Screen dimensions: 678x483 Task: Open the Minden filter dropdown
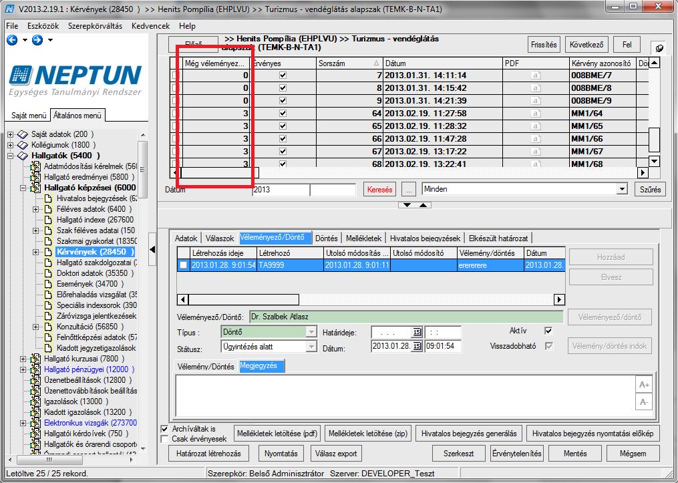click(x=622, y=189)
